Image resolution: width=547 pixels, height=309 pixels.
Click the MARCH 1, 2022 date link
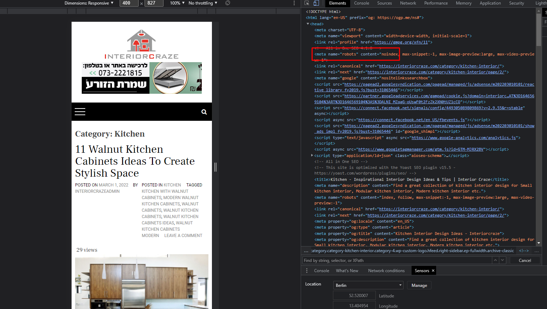114,185
